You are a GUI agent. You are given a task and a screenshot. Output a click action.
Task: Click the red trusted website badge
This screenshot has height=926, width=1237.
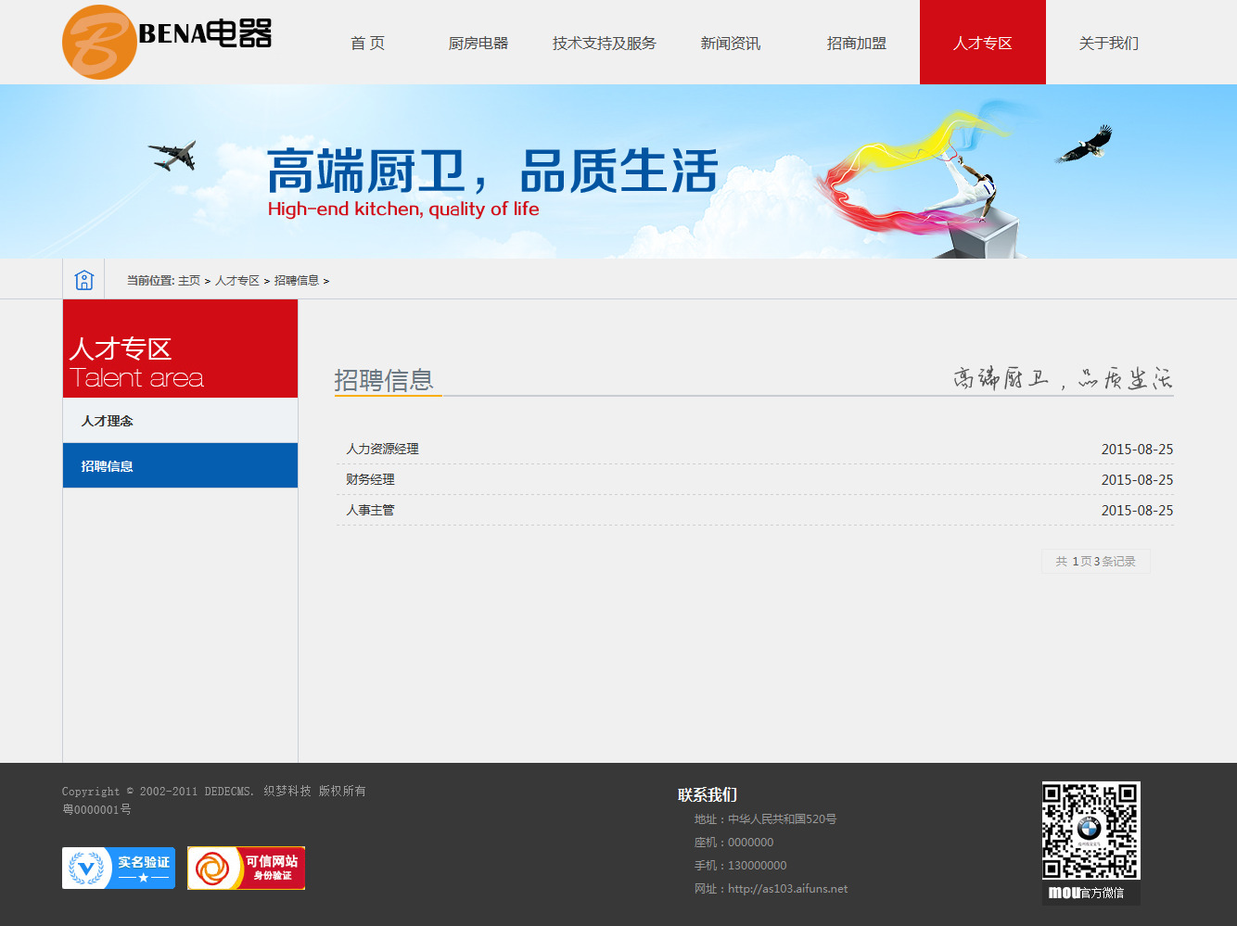coord(246,868)
